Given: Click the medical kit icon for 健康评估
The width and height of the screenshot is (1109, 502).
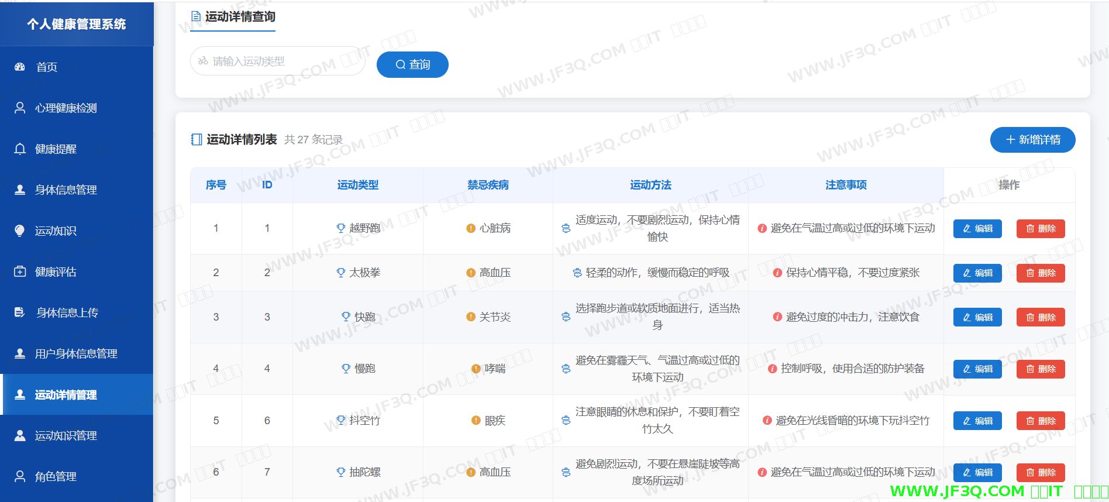Looking at the screenshot, I should tap(20, 271).
